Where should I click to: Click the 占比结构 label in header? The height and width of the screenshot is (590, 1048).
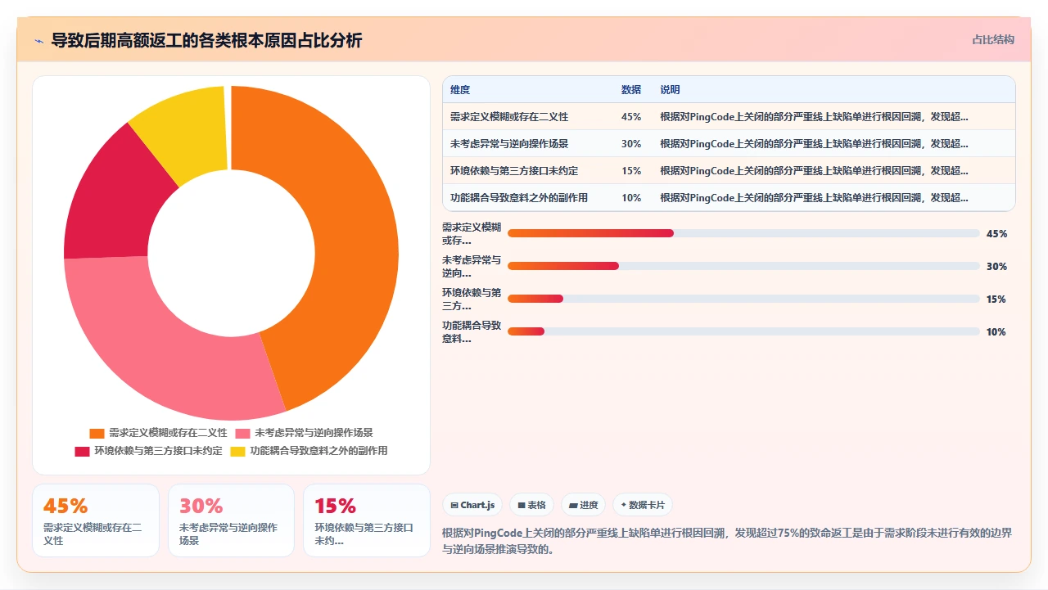(993, 39)
